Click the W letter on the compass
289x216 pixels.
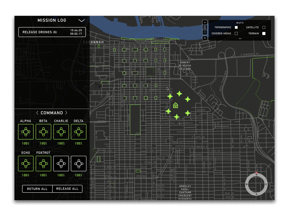coord(247,184)
